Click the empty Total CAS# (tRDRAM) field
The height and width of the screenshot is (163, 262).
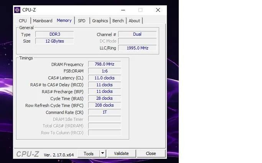tap(104, 126)
